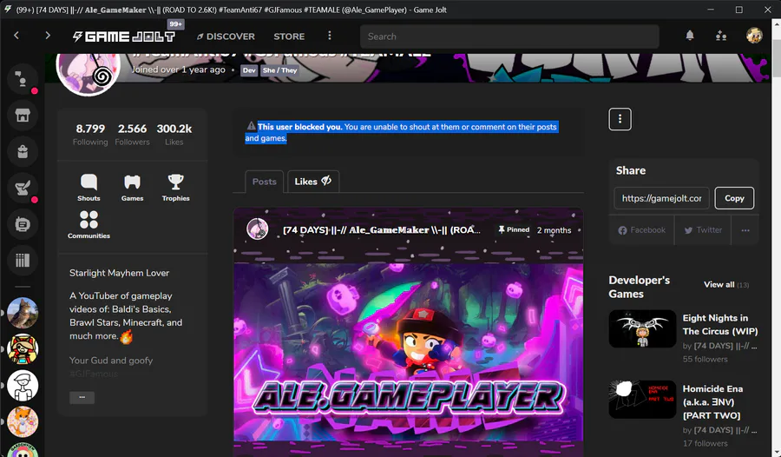Open the friends list icon

(x=721, y=36)
